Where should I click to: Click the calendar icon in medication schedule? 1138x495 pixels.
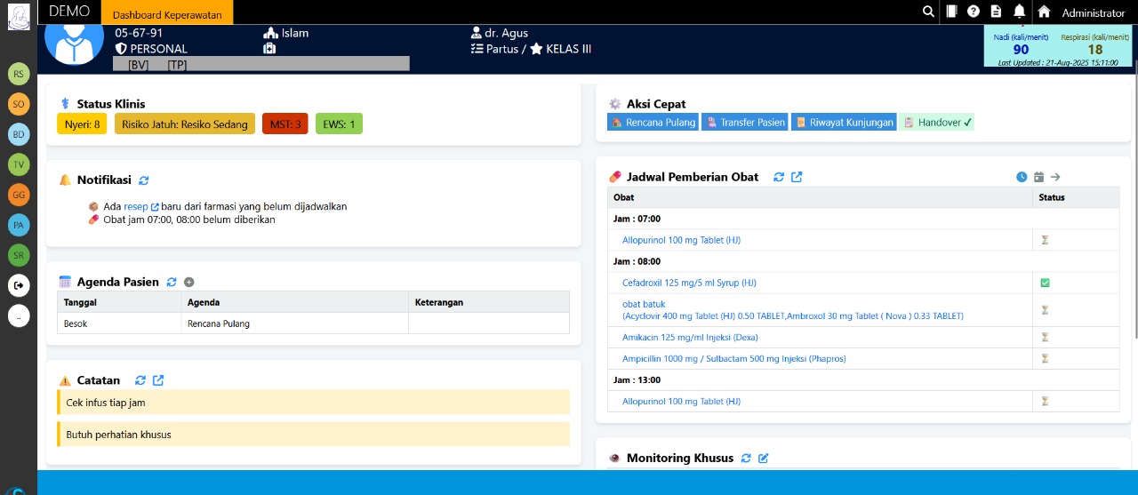point(1038,177)
